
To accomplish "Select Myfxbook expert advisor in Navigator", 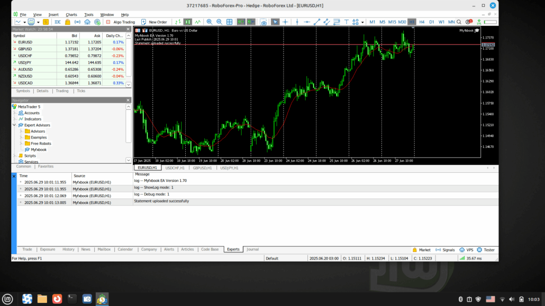I will [x=38, y=150].
